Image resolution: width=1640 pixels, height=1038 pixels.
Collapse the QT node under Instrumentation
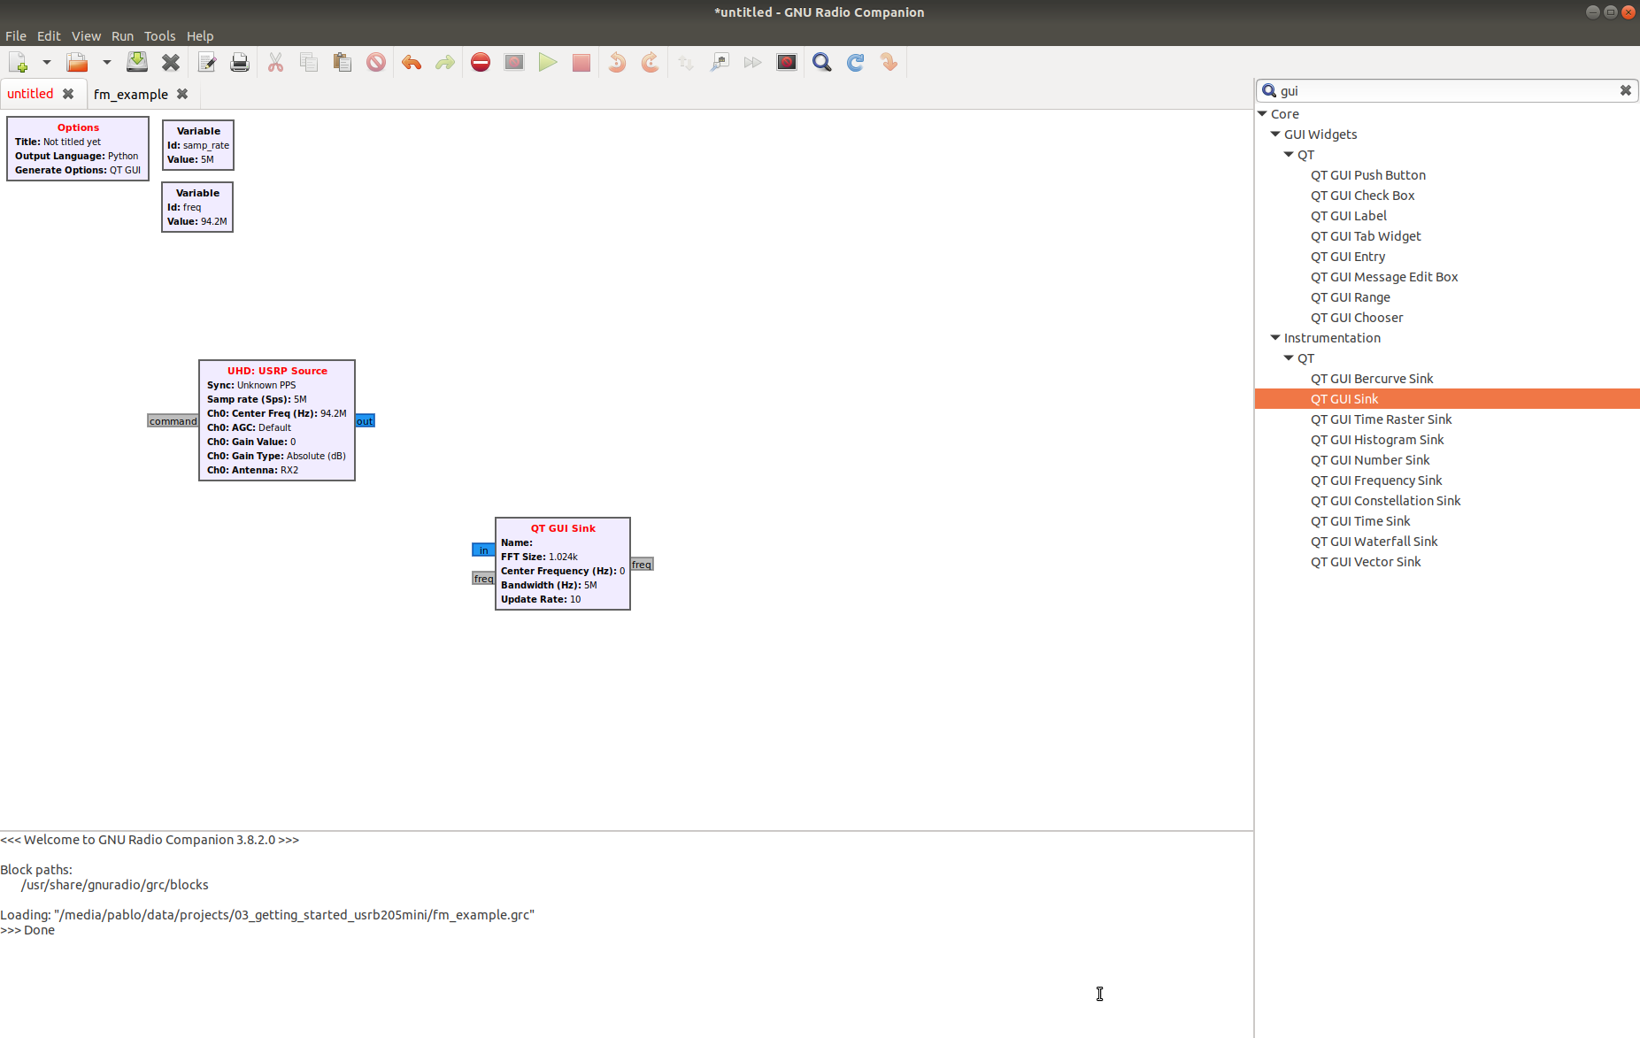coord(1289,358)
